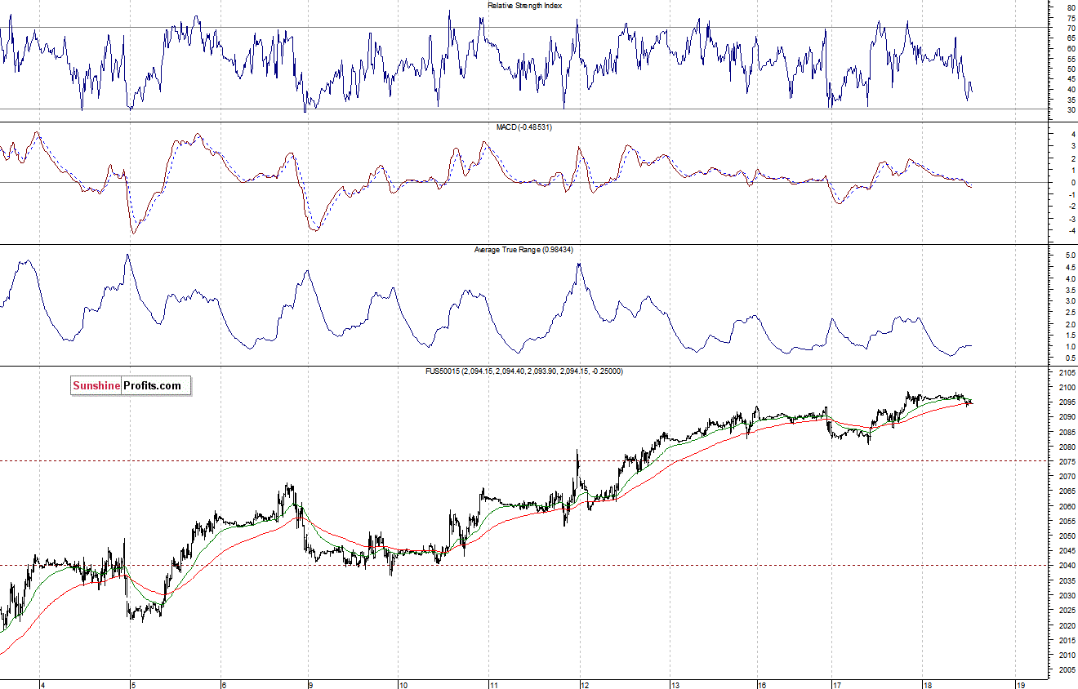Screen dimensions: 1078x689
Task: Click date label 16 on the time axis
Action: click(x=760, y=685)
